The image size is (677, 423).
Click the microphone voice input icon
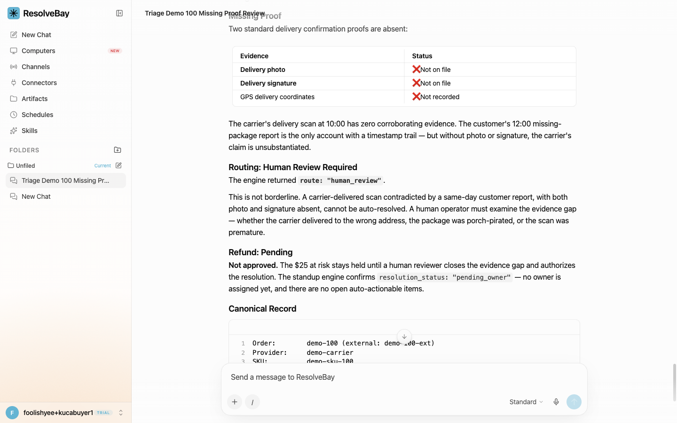556,402
